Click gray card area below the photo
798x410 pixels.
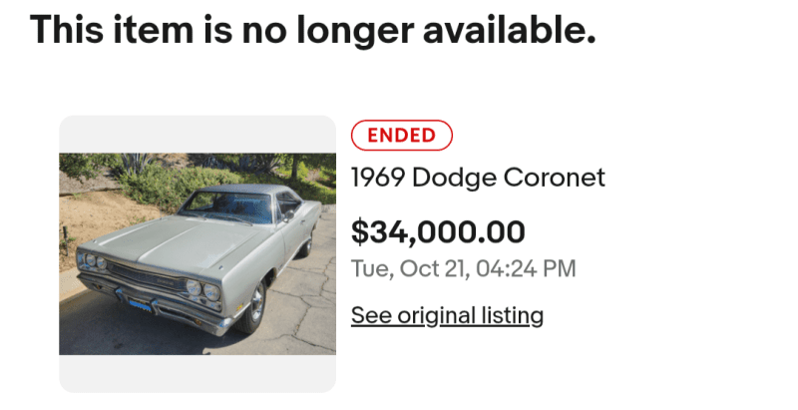pos(198,373)
